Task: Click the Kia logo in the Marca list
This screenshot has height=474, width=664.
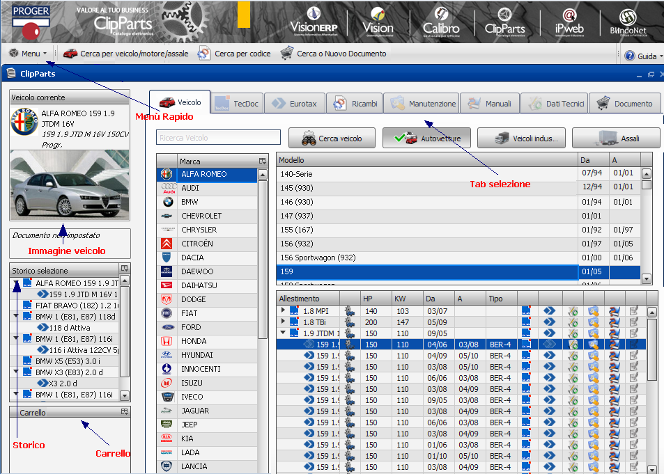Action: [167, 439]
